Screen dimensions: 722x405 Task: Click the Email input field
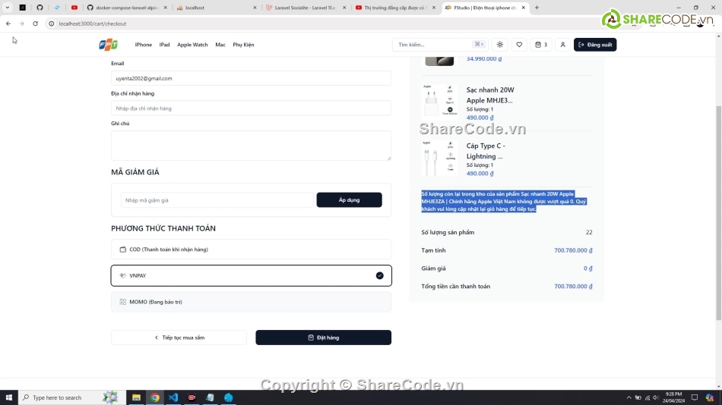[251, 78]
